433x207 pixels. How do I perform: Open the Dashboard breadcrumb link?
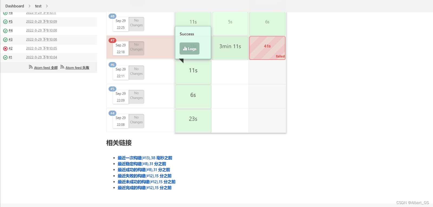pyautogui.click(x=15, y=6)
